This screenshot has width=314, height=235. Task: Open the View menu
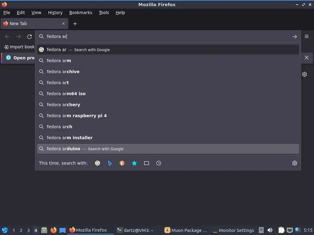(36, 13)
